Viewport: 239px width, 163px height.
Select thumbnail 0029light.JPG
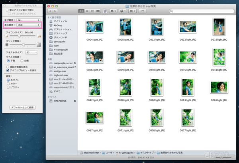coord(125,57)
